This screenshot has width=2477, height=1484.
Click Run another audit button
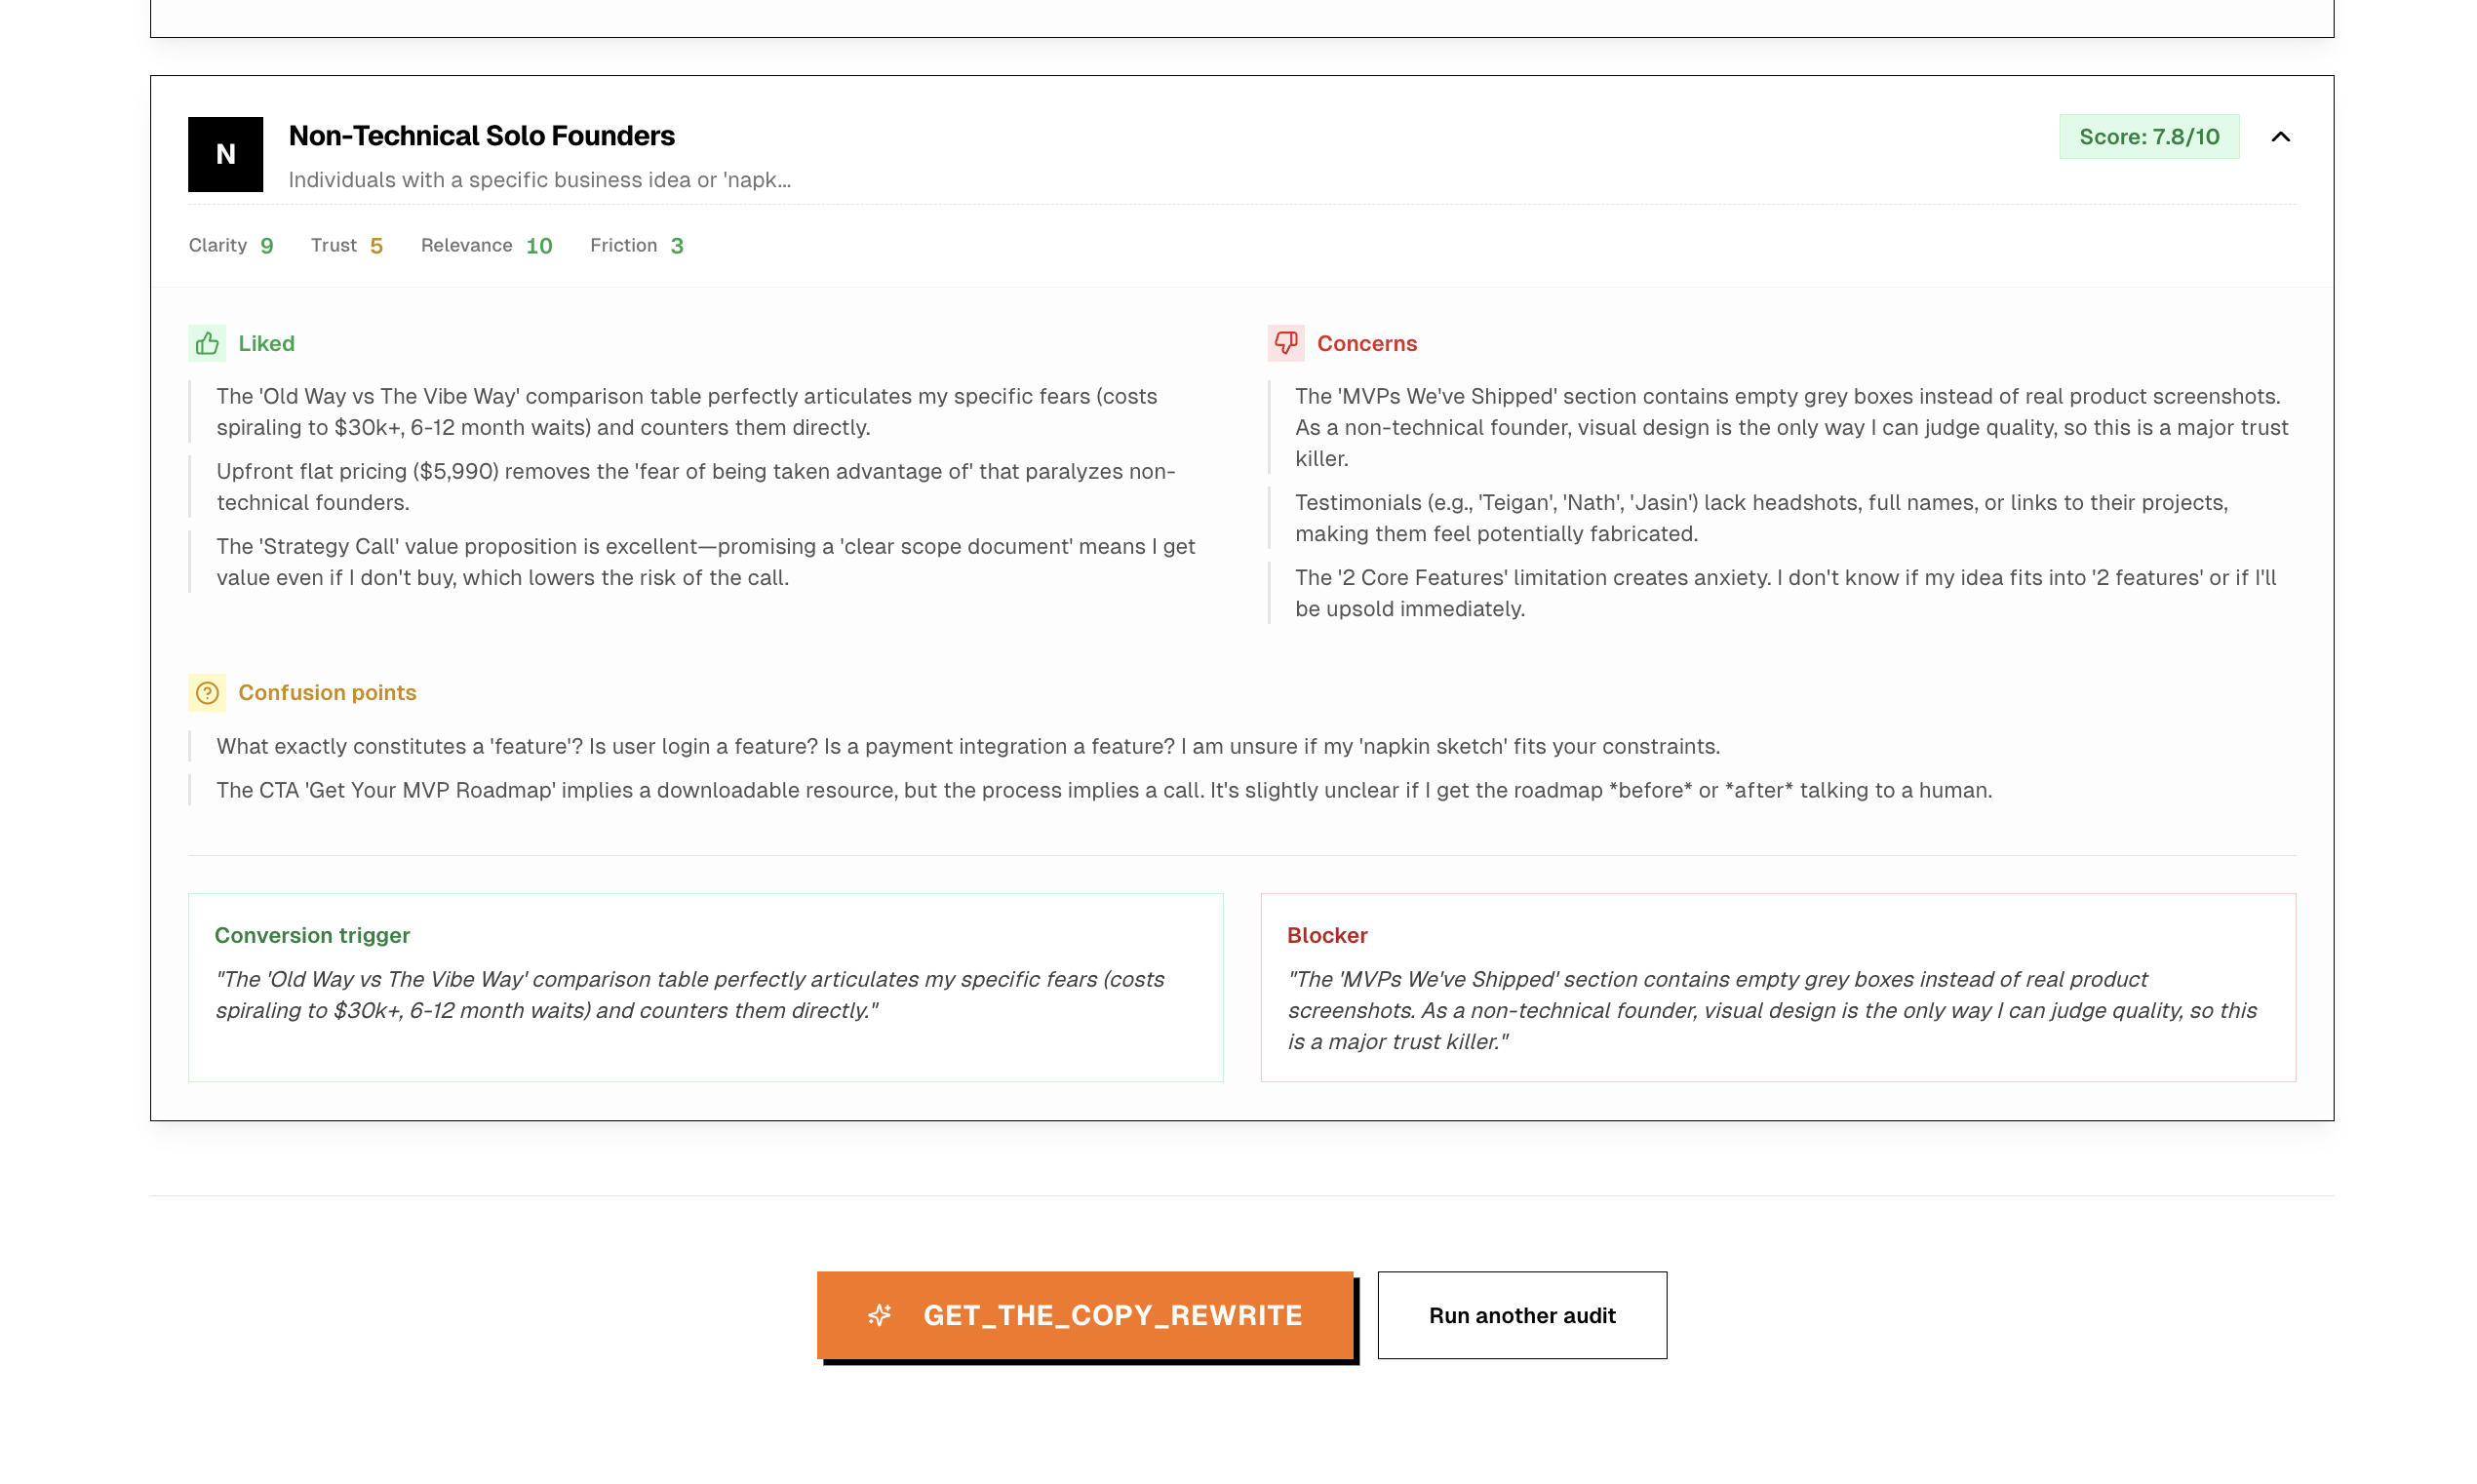tap(1521, 1314)
